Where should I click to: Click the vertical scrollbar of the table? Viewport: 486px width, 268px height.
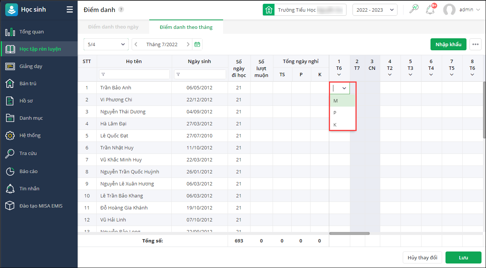484,110
